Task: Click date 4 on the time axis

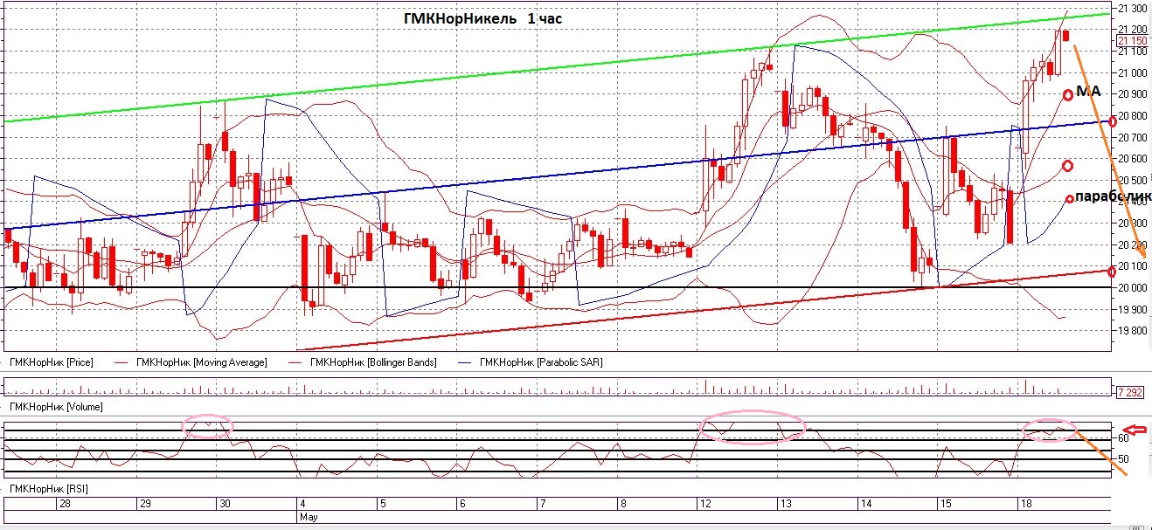Action: (x=303, y=505)
